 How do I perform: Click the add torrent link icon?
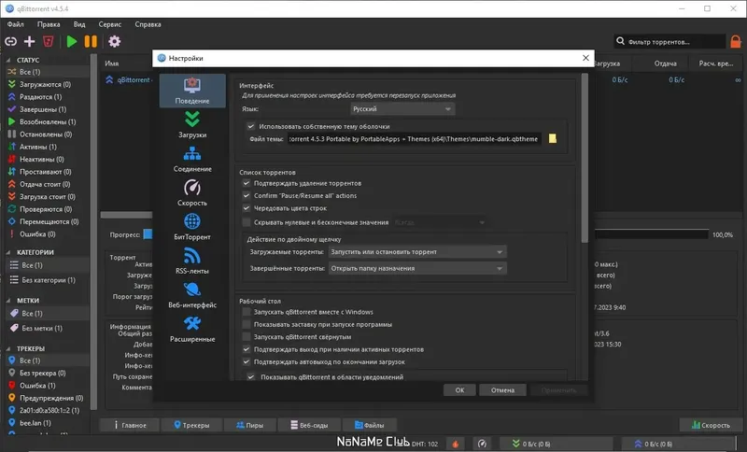tap(10, 41)
